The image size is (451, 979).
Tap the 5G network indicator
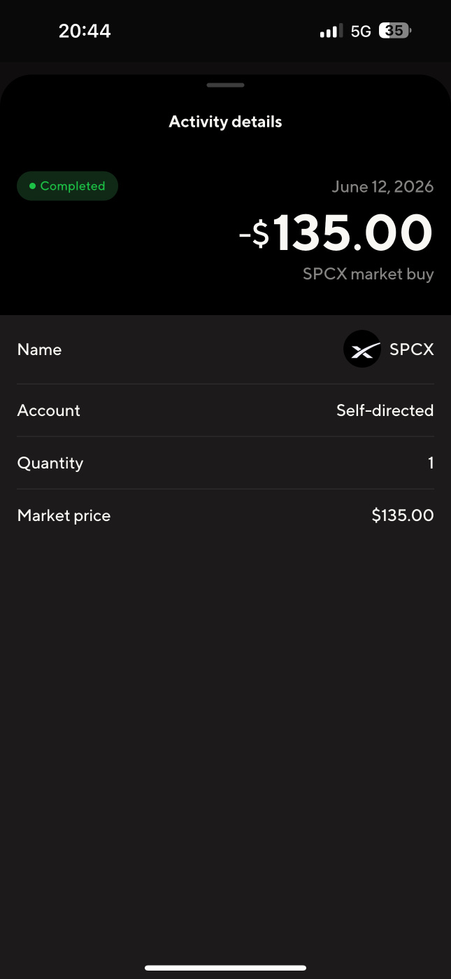361,31
